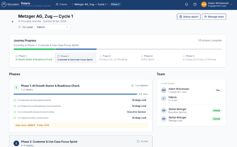Click Strategy Lead tag on 1.2 row
Image resolution: width=237 pixels, height=147 pixels.
(x=139, y=106)
